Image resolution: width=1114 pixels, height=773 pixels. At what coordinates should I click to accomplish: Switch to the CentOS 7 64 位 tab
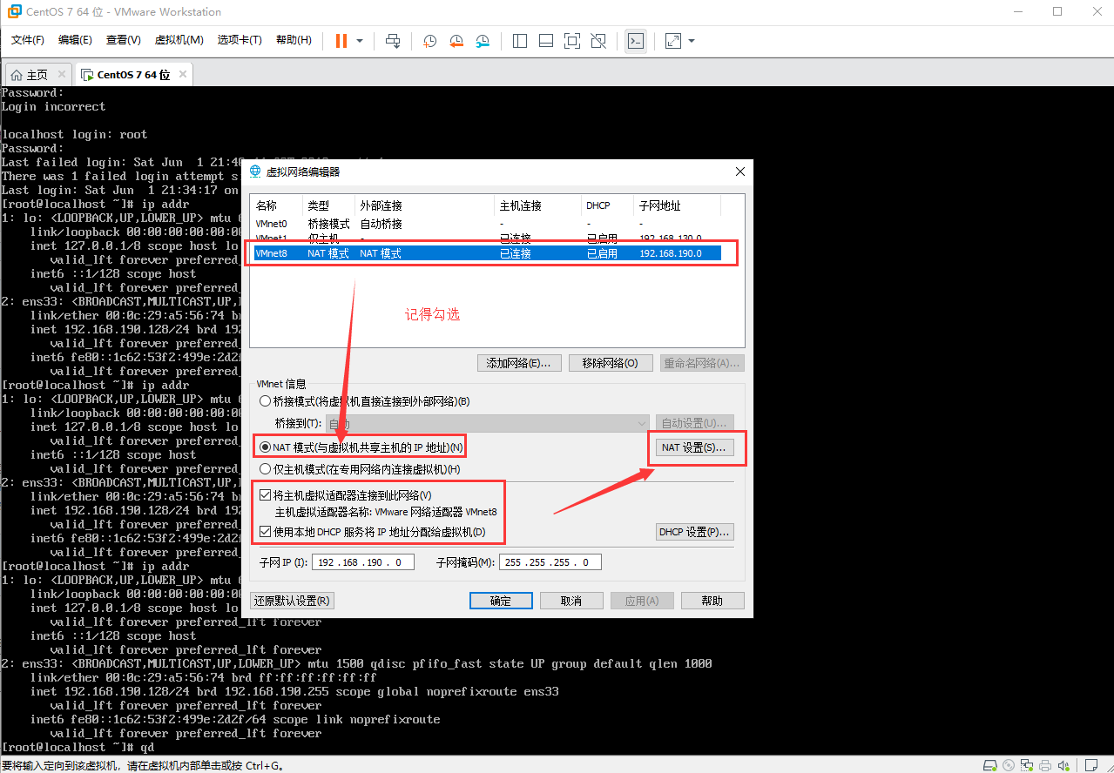pos(133,75)
